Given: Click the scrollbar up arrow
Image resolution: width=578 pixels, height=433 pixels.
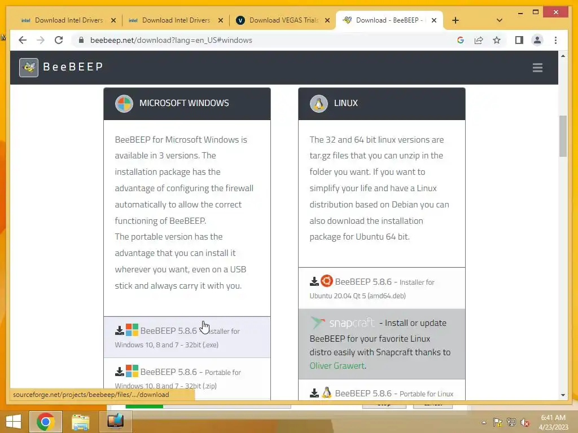Looking at the screenshot, I should coord(563,56).
